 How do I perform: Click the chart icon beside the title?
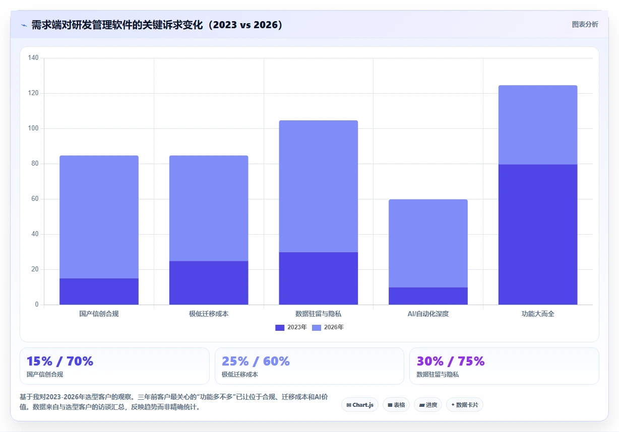(x=24, y=25)
